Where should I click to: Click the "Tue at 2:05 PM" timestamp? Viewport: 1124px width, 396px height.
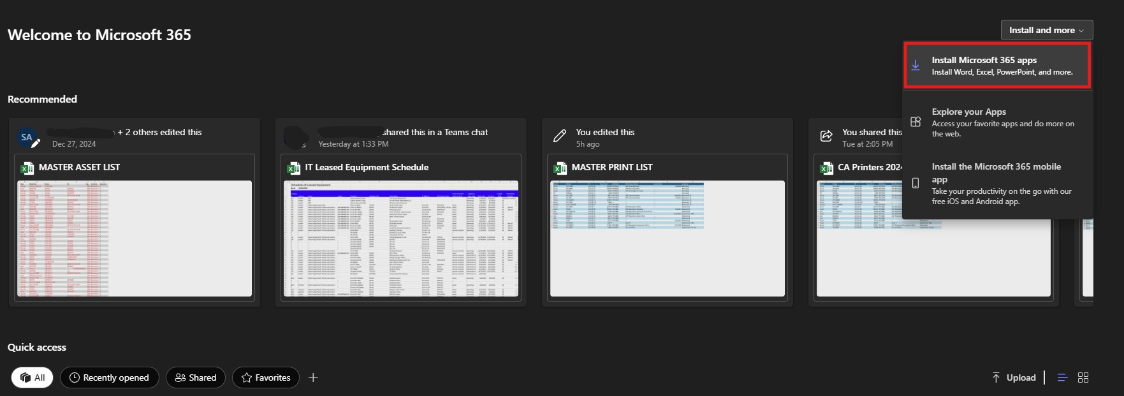pos(867,144)
